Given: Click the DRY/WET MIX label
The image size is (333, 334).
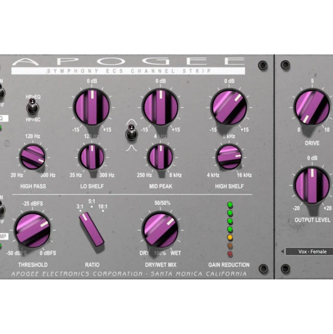Looking at the screenshot, I should (x=160, y=265).
